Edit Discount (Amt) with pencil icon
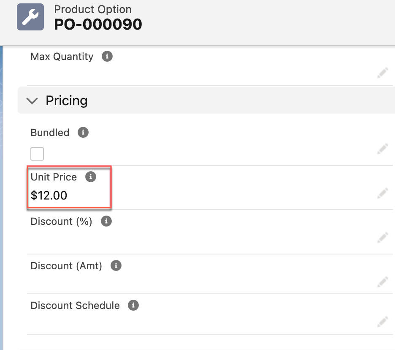The height and width of the screenshot is (350, 395). click(382, 281)
